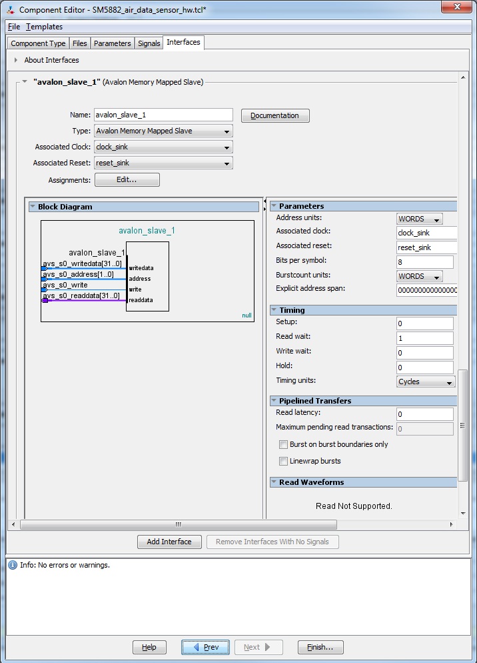Click the Help button
The height and width of the screenshot is (663, 477).
click(149, 647)
